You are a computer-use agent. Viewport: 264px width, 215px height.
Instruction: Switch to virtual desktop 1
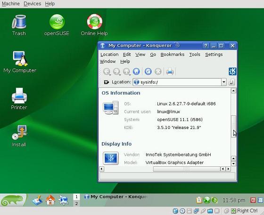76,197
